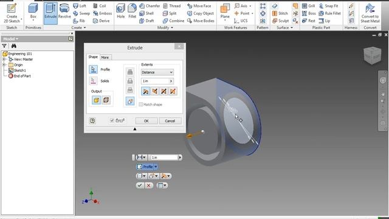Viewport: 389px width, 219px height.
Task: Click Cancel in Extrude dialog
Action: coord(170,121)
